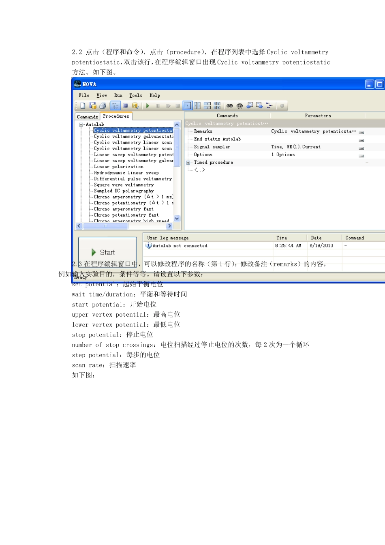Screen dimensions: 385x545
Task: Click the procedure list scroll-down arrow
Action: (177, 219)
